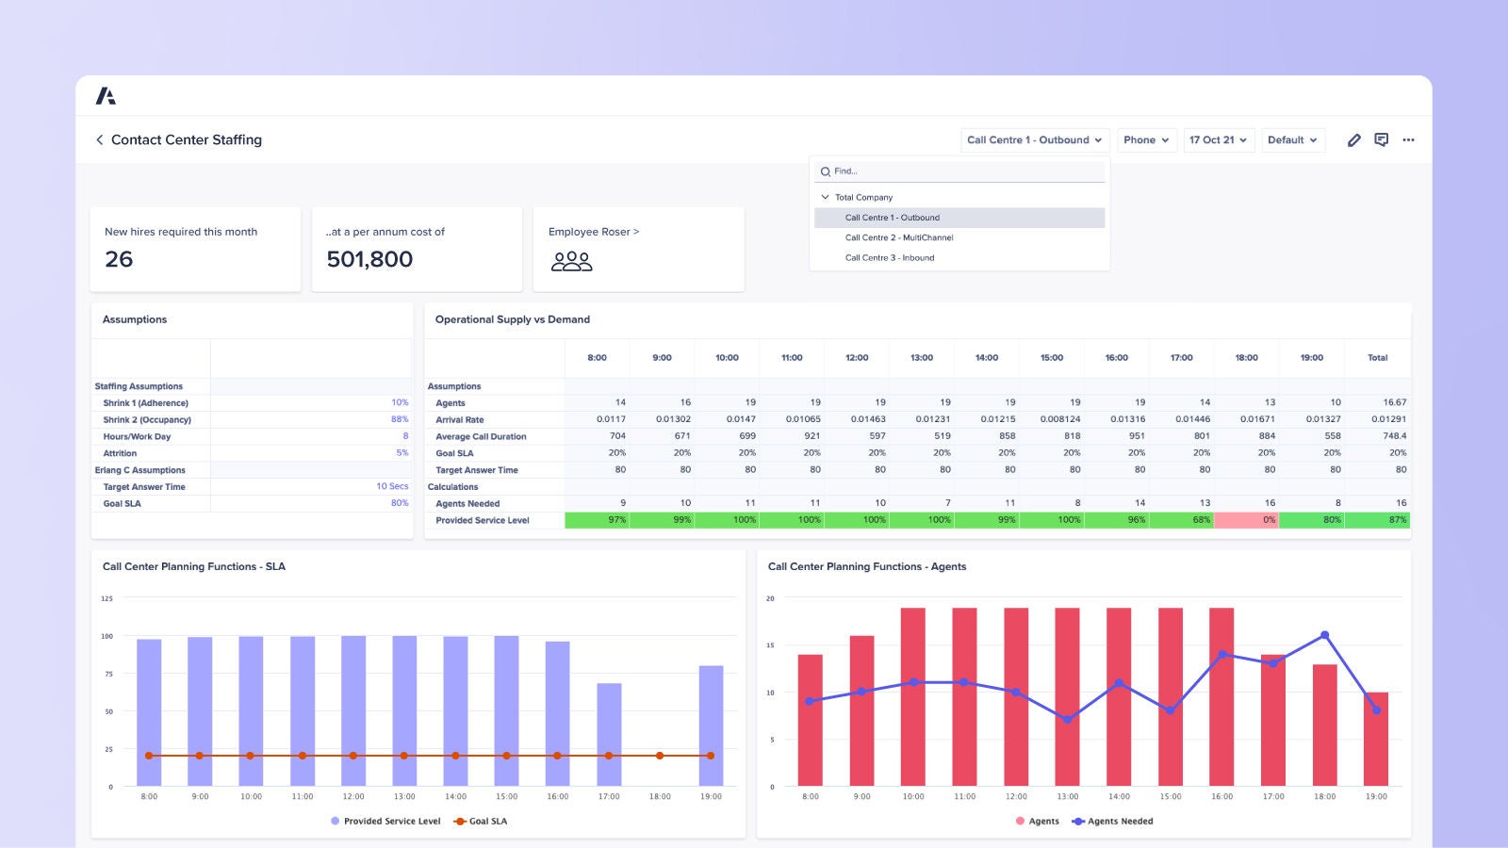1508x848 pixels.
Task: Open the Default view selector
Action: pyautogui.click(x=1292, y=139)
